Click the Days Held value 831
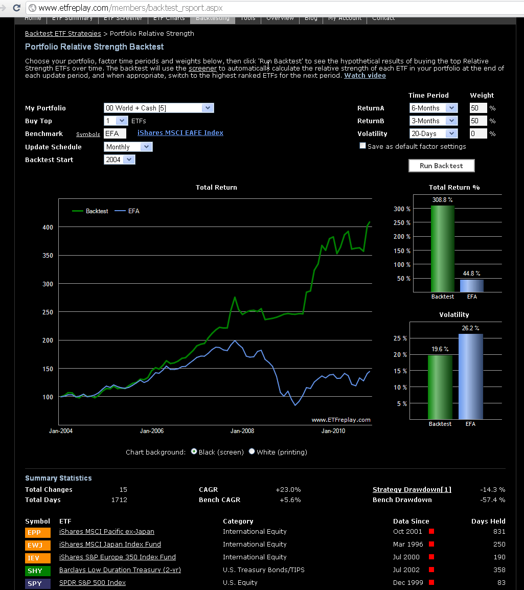The image size is (524, 590). coord(499,532)
